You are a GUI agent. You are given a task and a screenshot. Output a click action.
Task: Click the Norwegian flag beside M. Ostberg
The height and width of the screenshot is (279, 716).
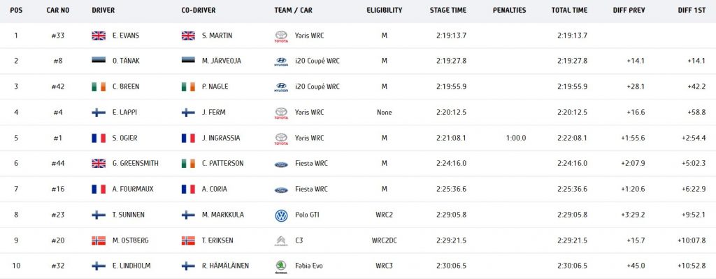click(99, 240)
